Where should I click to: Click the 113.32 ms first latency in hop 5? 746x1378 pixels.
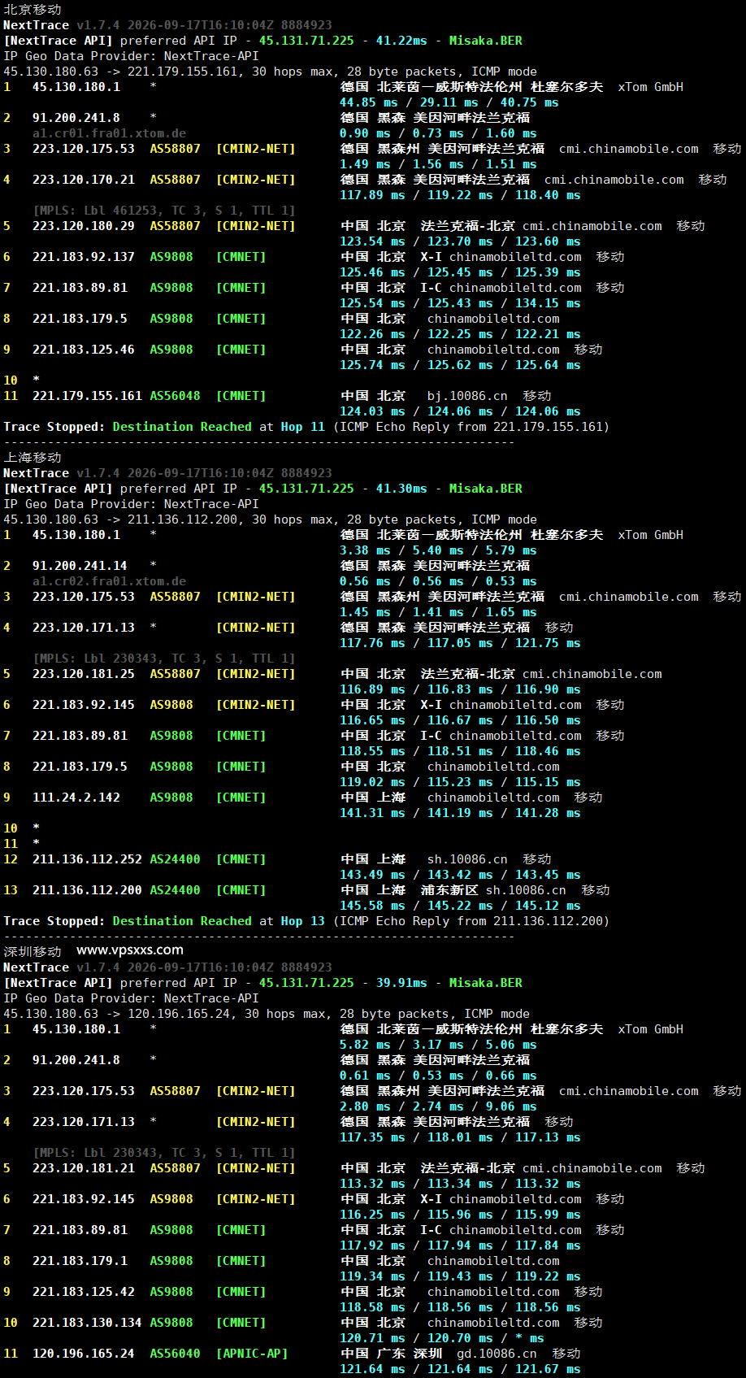coord(372,1184)
